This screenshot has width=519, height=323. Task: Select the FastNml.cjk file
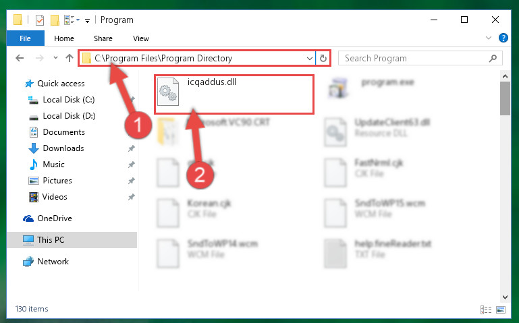tap(379, 163)
